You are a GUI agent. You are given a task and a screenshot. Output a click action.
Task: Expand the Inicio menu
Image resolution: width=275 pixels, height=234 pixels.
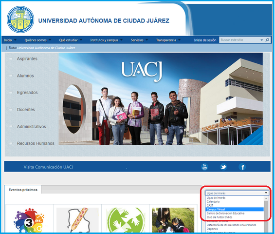(x=10, y=40)
